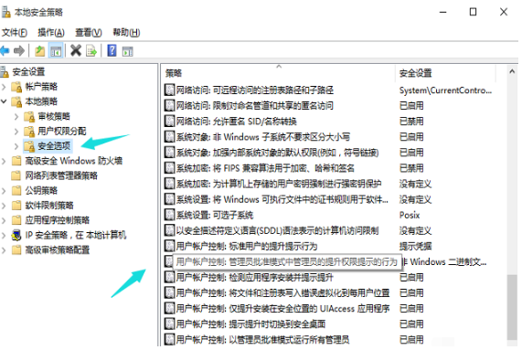Viewport: 522px width, 350px height.
Task: Click the 用户权限分配 folder icon
Action: pyautogui.click(x=29, y=132)
